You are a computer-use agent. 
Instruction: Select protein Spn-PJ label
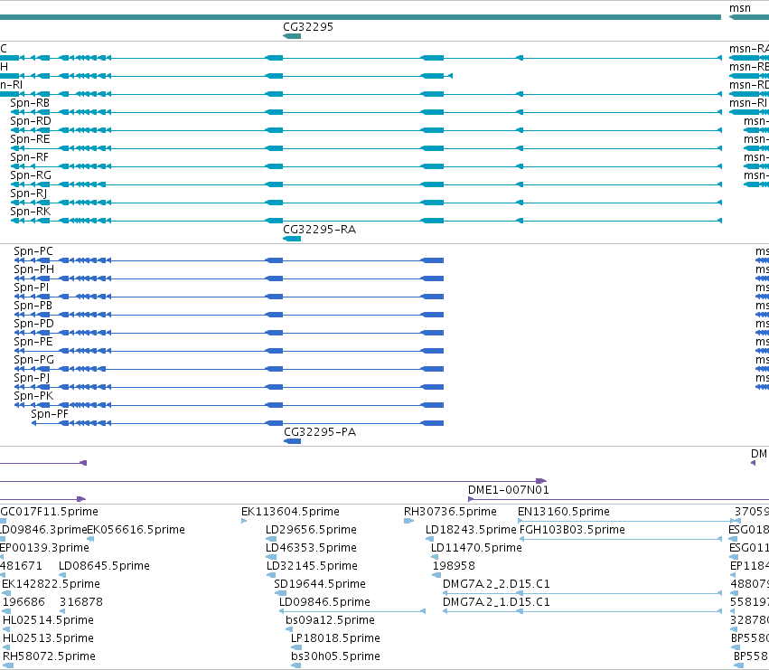32,378
